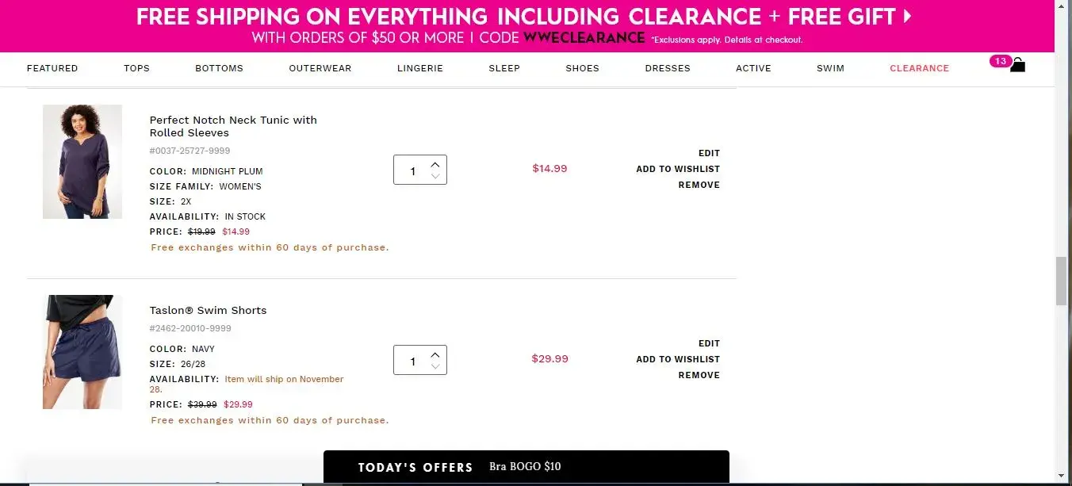
Task: Open the Lingerie category
Action: 419,68
